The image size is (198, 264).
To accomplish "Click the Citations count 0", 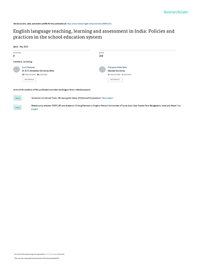I will coord(14,56).
